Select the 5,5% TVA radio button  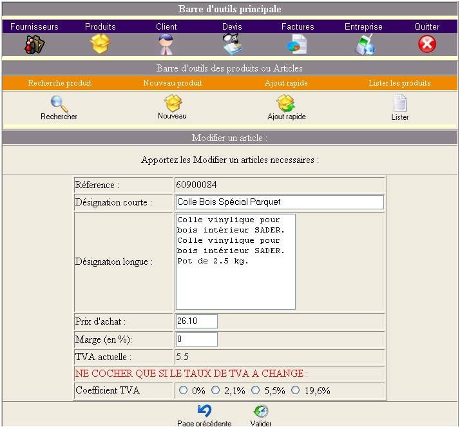[x=256, y=390]
